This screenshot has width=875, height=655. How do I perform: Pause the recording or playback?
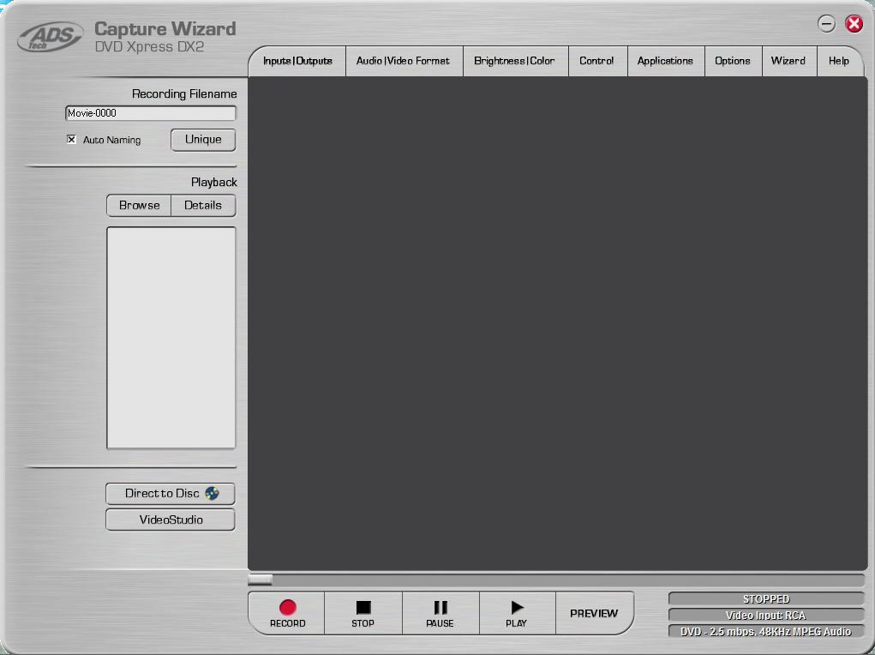(x=440, y=613)
